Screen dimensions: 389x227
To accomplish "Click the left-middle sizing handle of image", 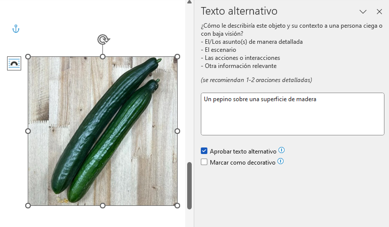I will click(x=28, y=131).
